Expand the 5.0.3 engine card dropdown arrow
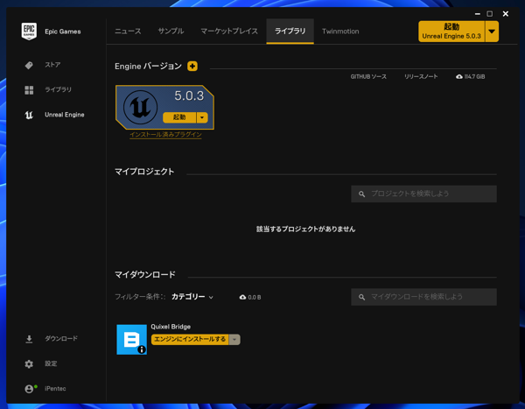The height and width of the screenshot is (409, 525). pyautogui.click(x=202, y=117)
